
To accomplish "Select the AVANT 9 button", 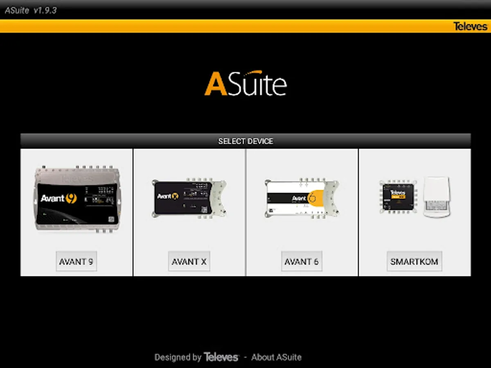I will coord(76,261).
